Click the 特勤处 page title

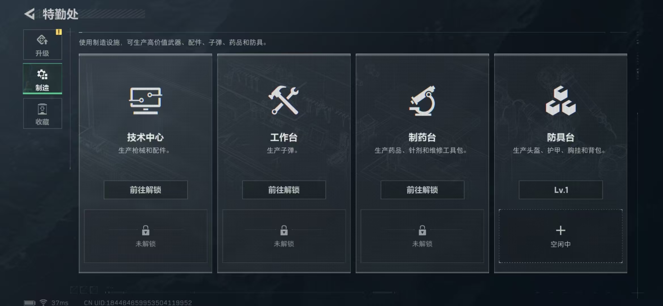point(60,14)
